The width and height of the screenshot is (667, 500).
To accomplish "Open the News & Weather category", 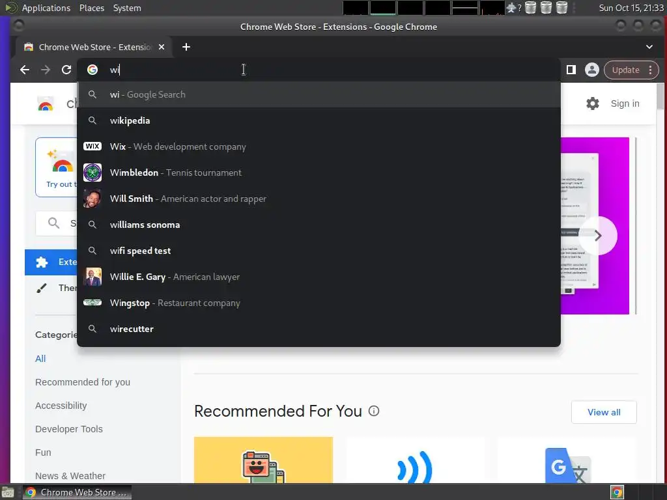I will (70, 476).
